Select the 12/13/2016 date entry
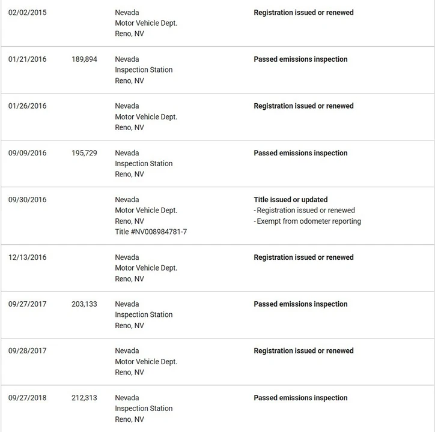The image size is (435, 432). 28,257
